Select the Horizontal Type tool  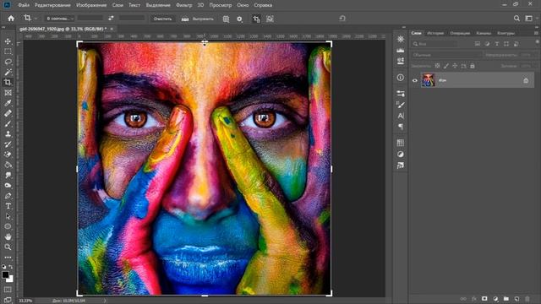pos(8,206)
